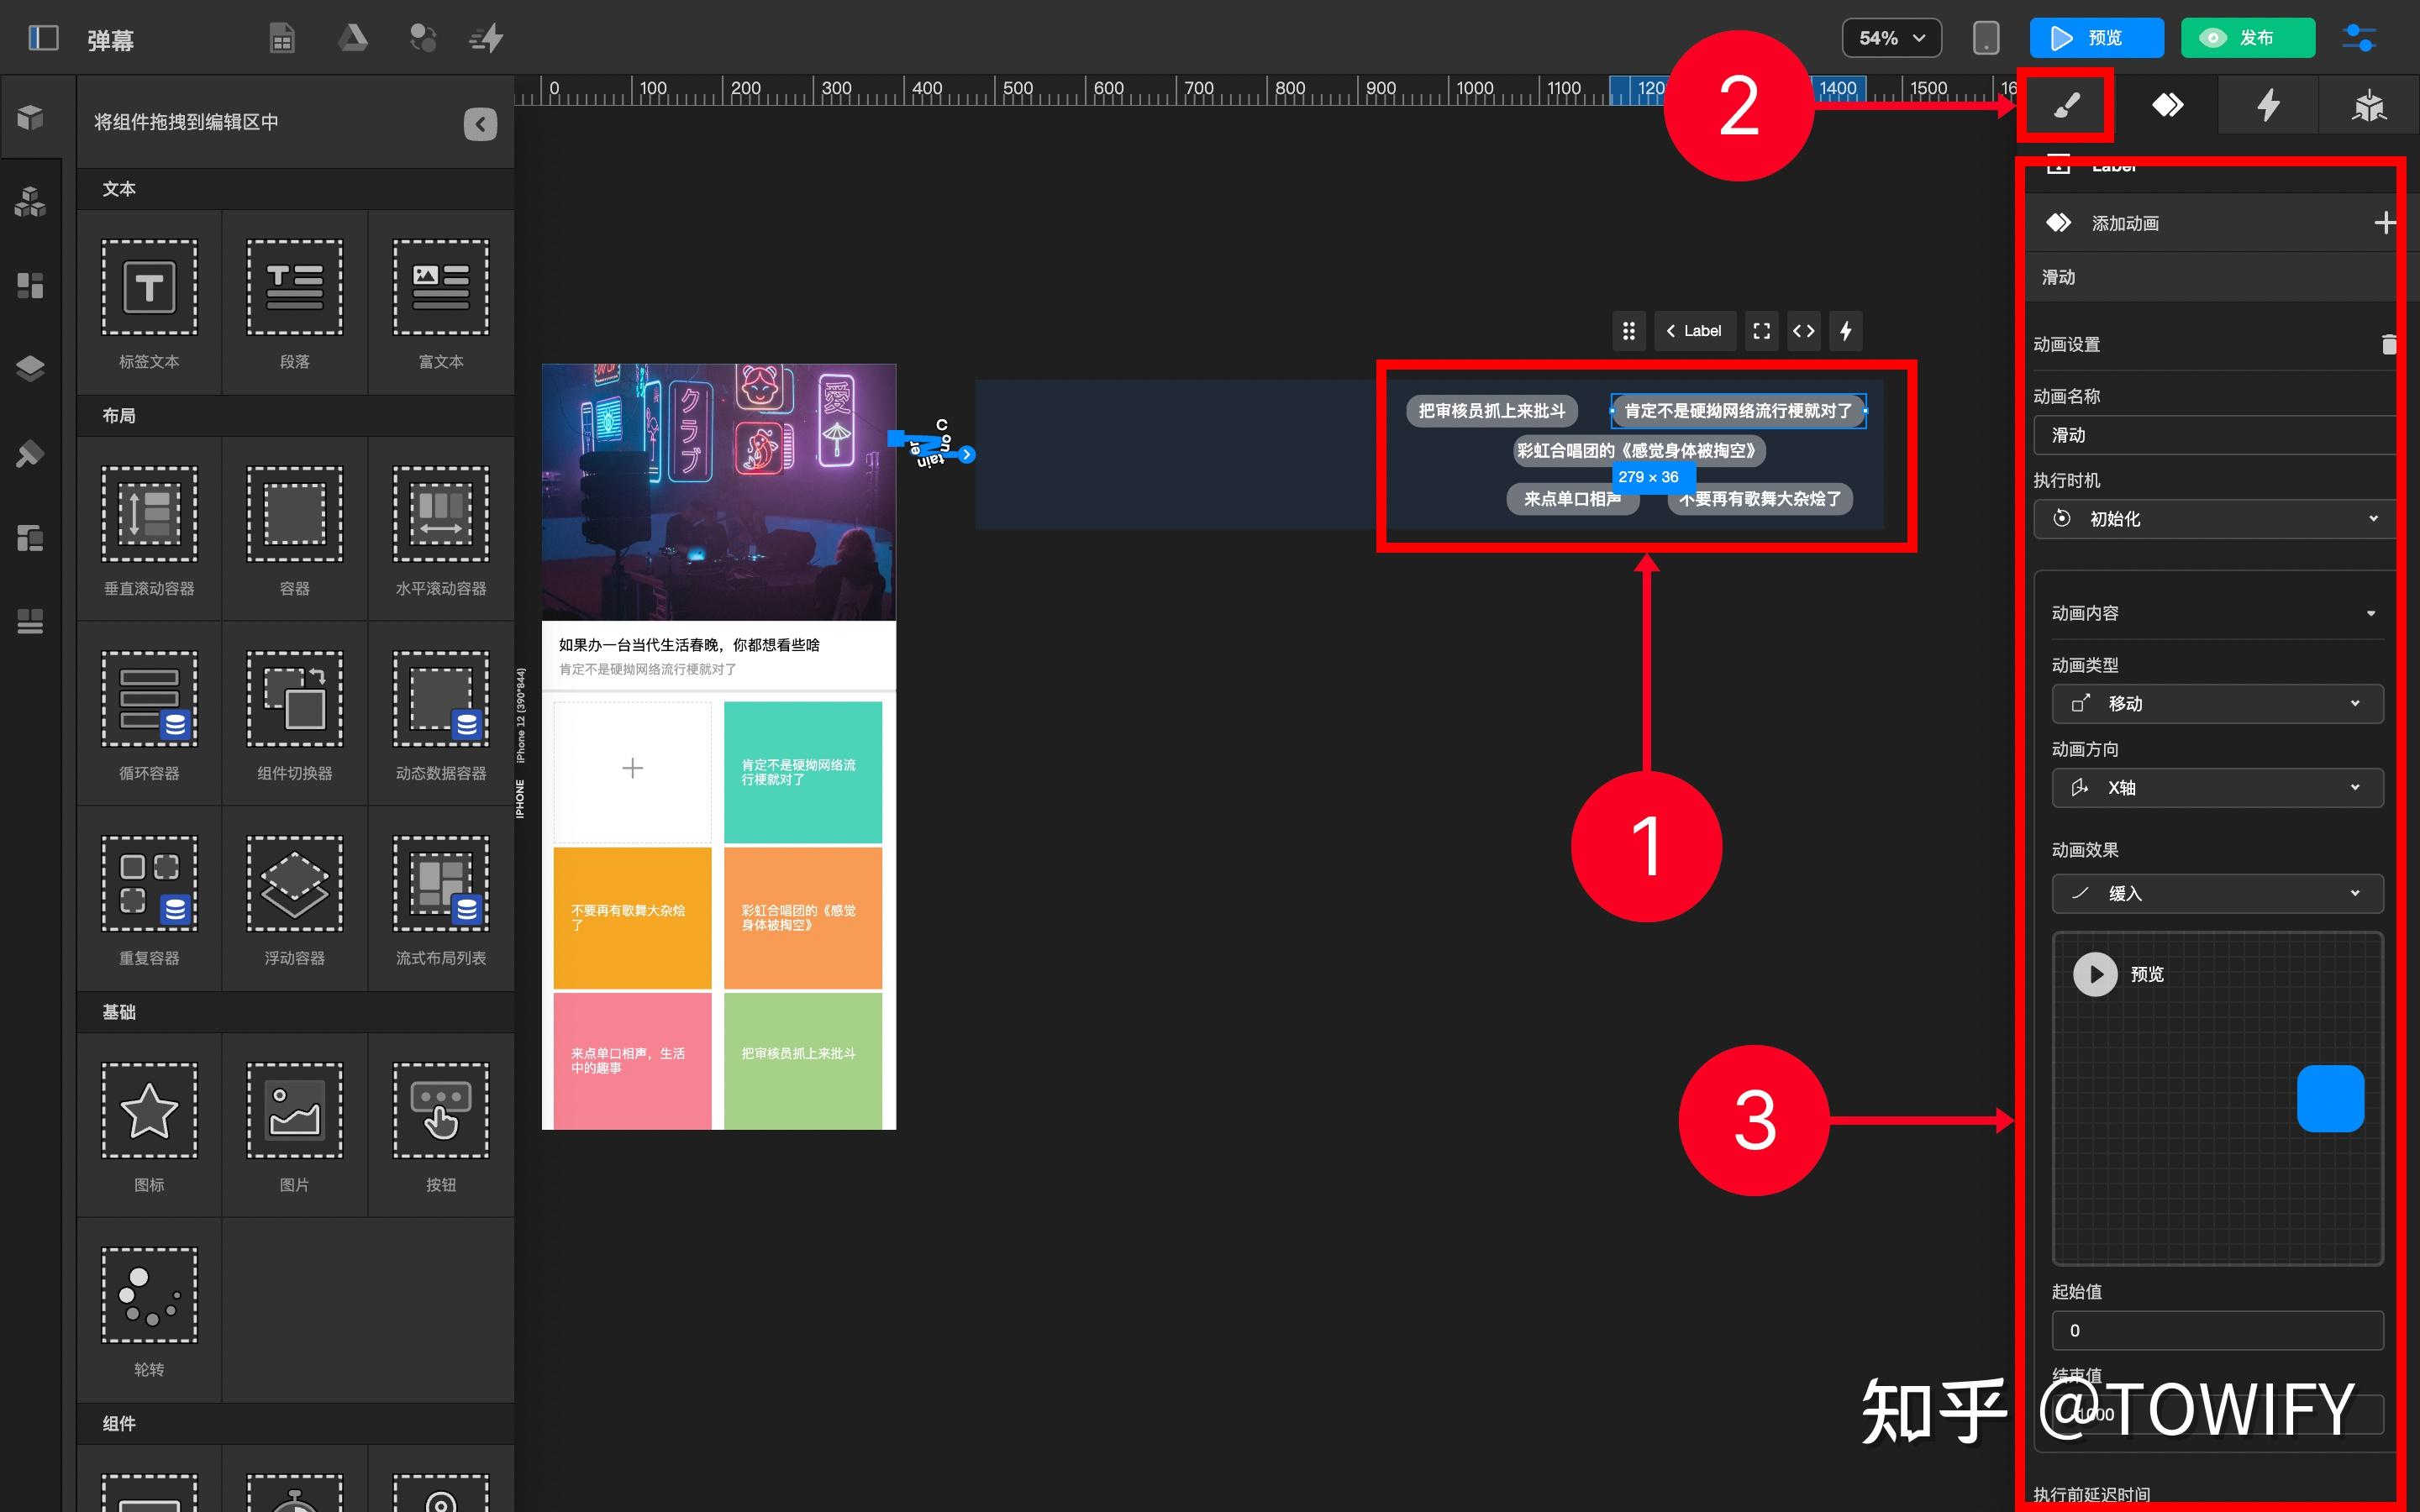Select the 垂直滚动容器 component
Viewport: 2420px width, 1512px height.
(x=149, y=530)
